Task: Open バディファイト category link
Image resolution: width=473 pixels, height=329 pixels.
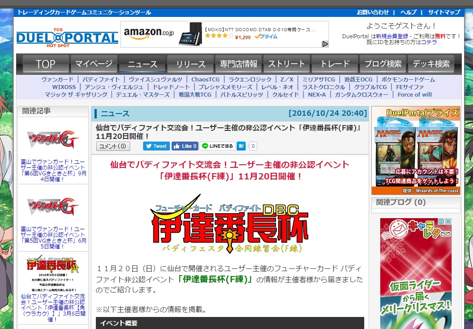Action: [x=101, y=80]
